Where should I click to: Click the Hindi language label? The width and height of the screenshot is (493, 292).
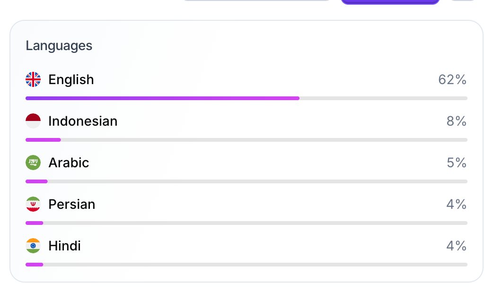pos(64,246)
